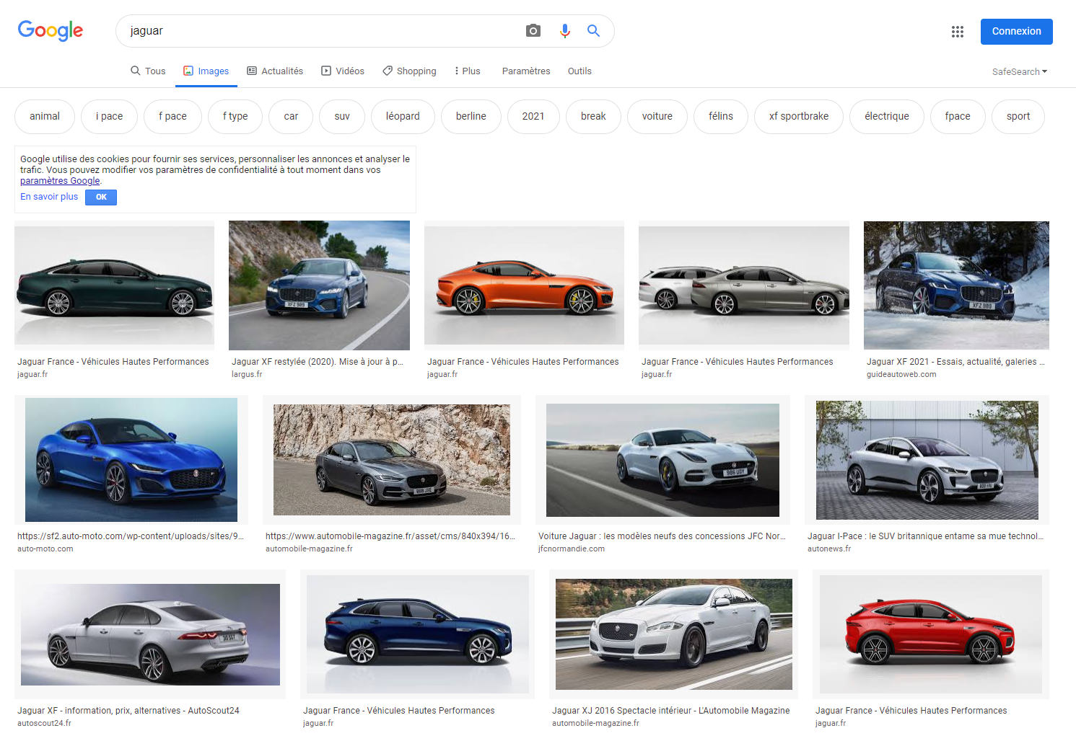Apply the suv filter chip

coord(342,117)
